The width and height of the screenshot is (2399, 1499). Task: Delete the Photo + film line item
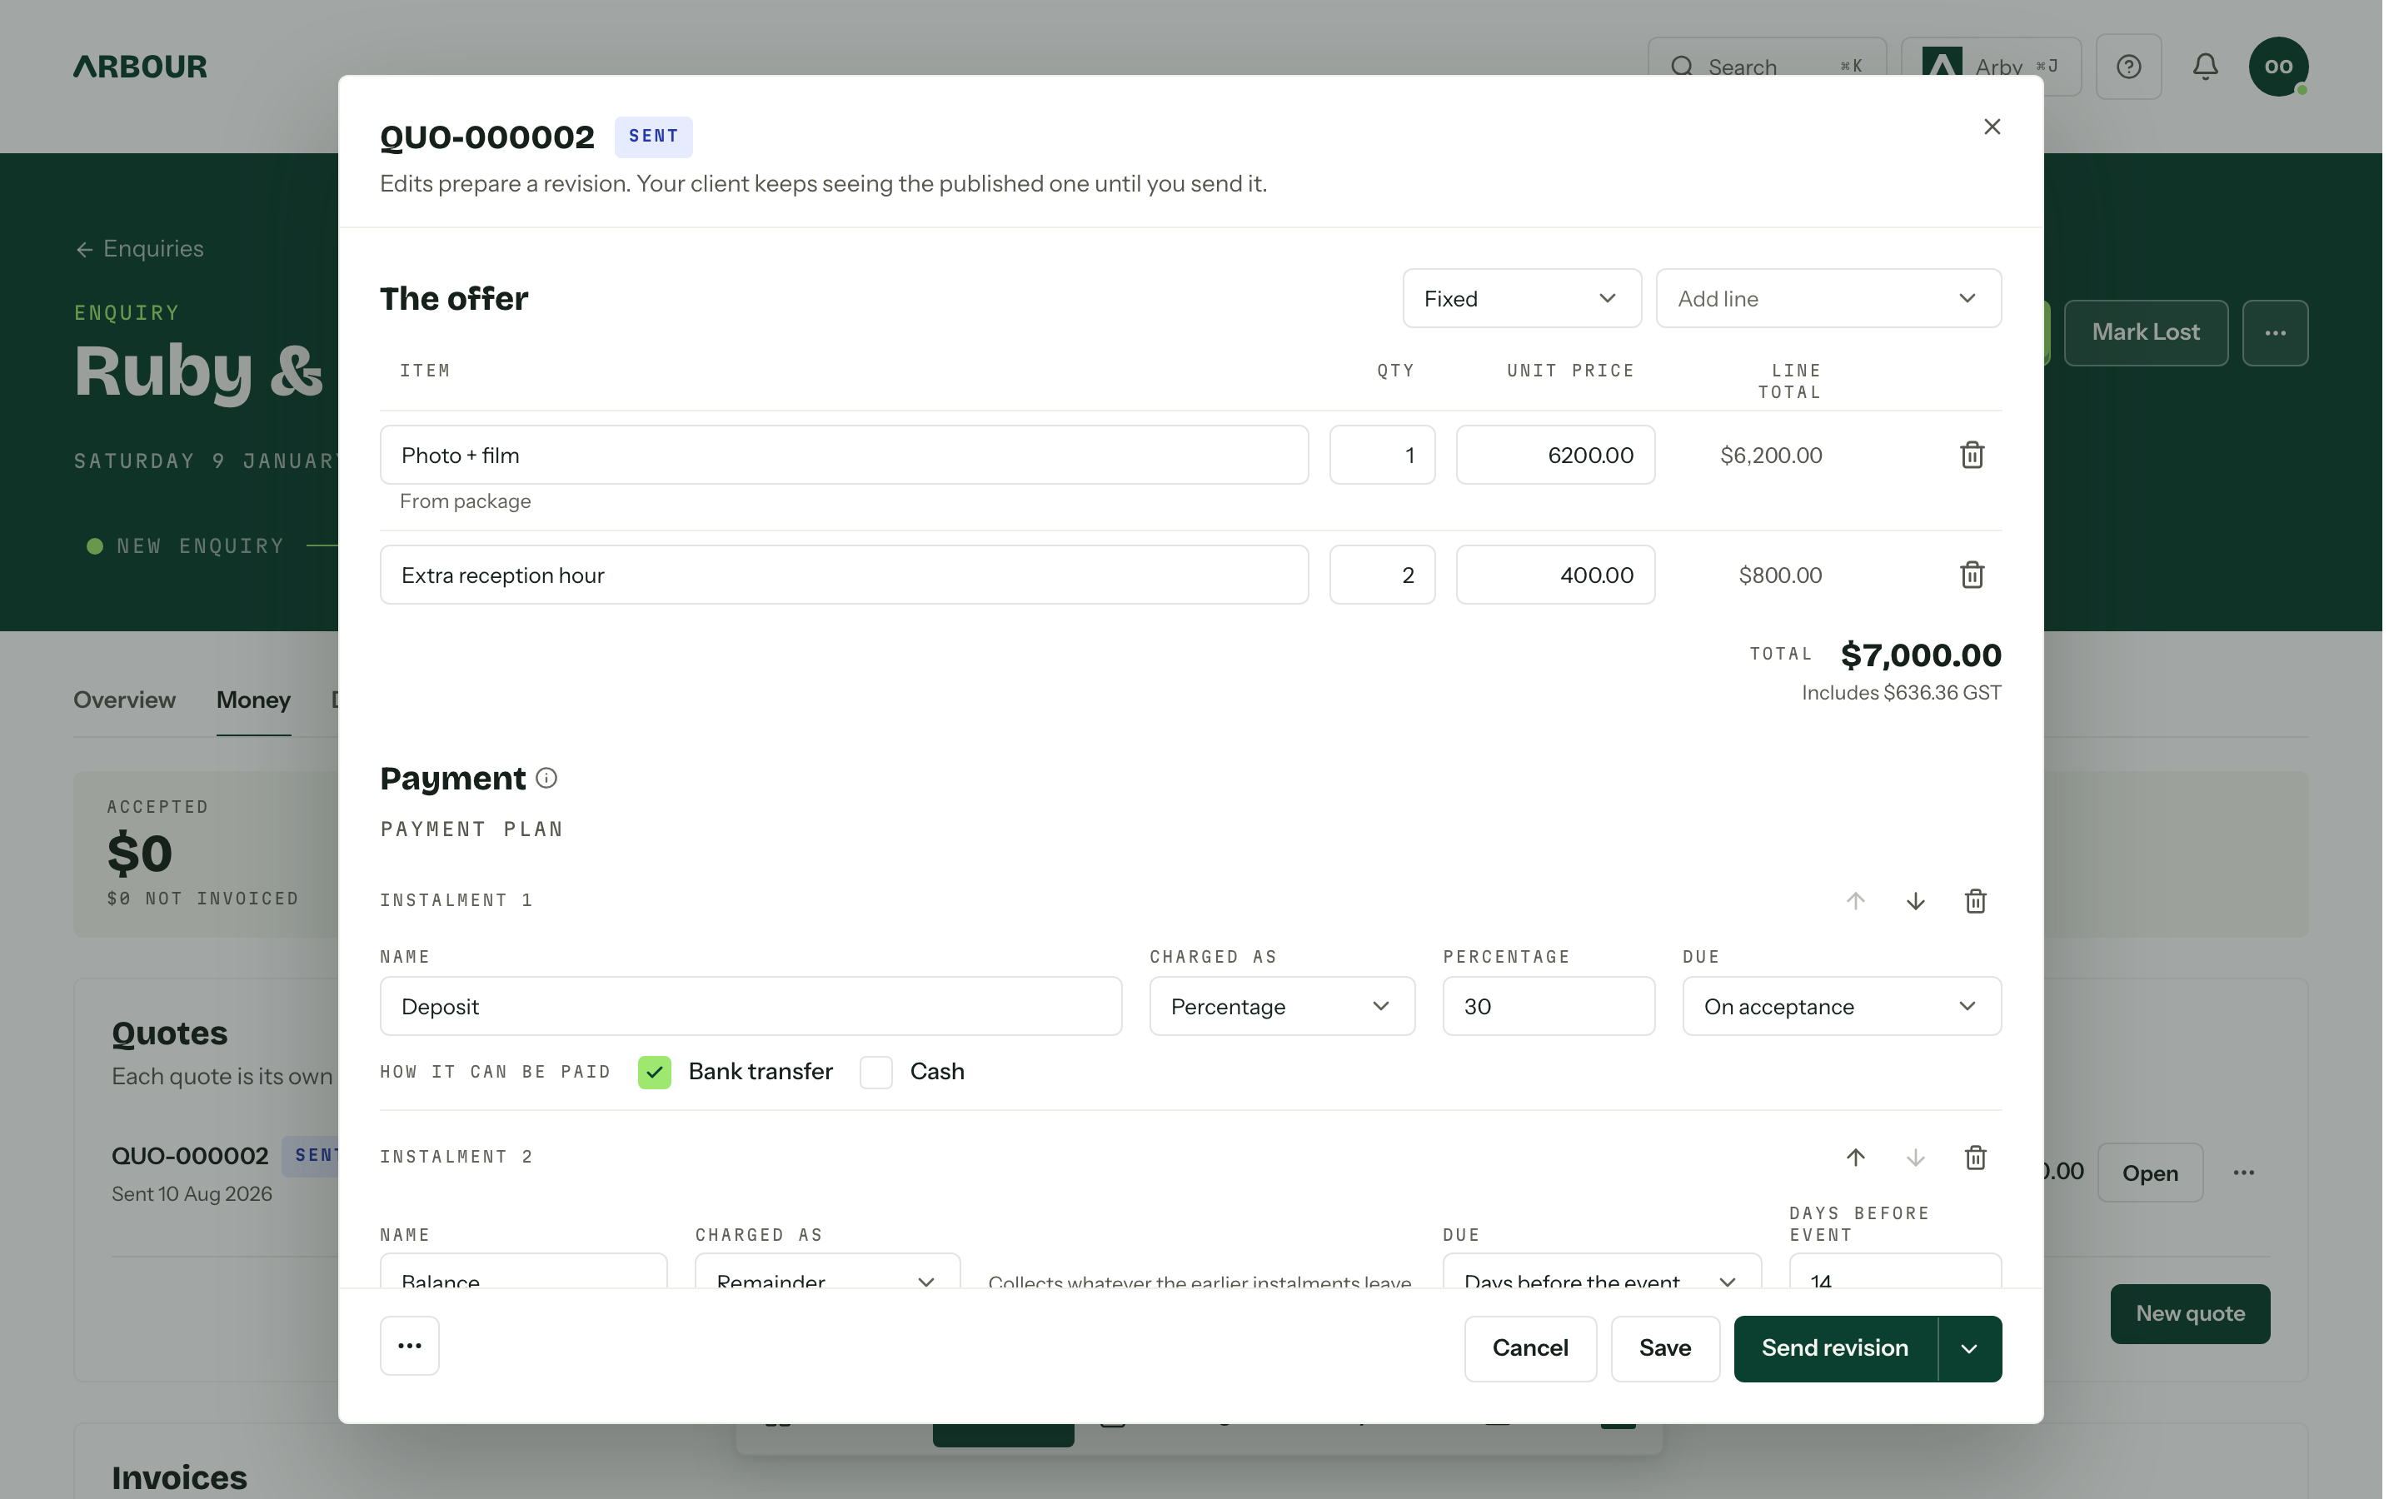(1972, 455)
